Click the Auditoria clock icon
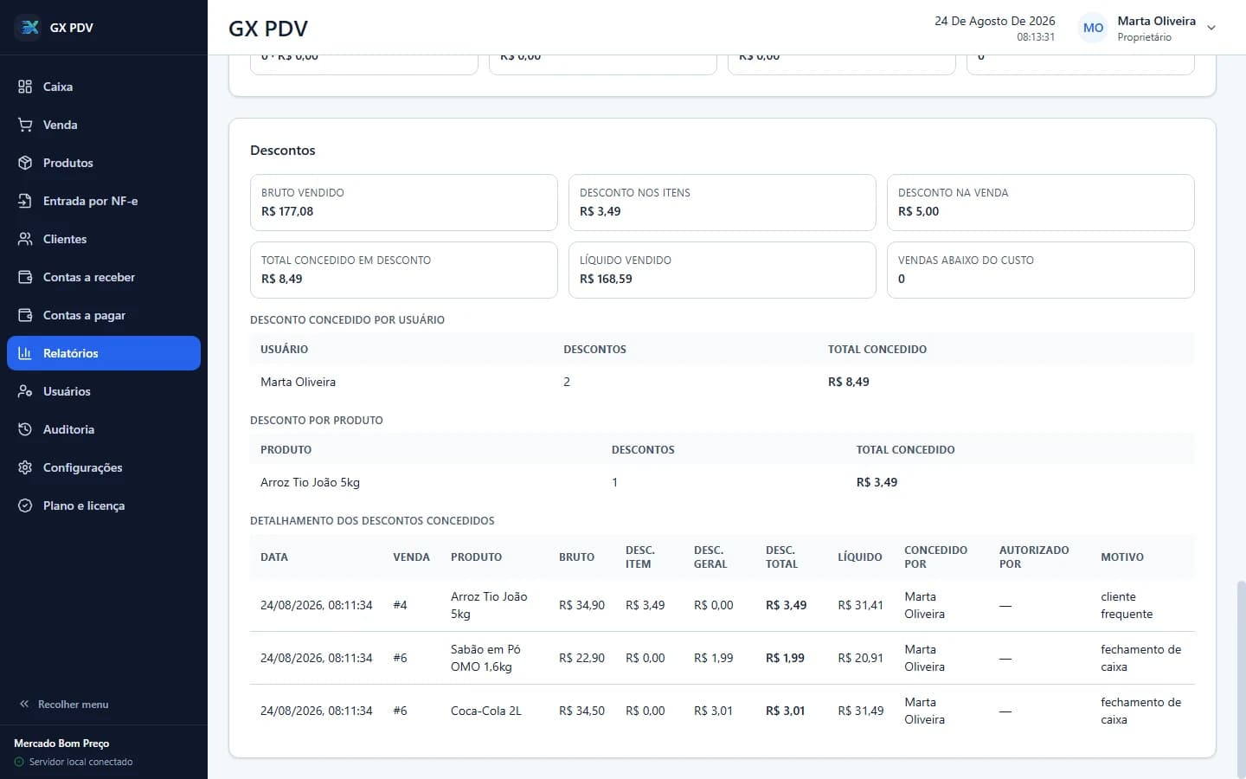 (25, 429)
